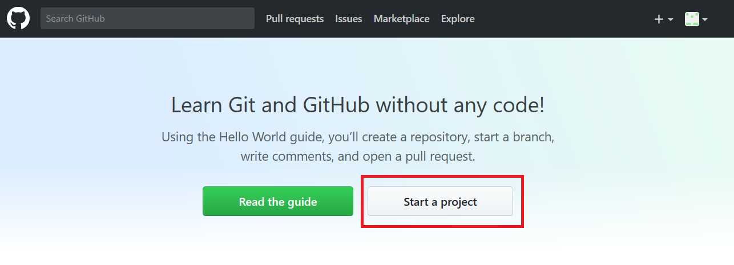Open the Marketplace link
Viewport: 734px width, 265px height.
click(401, 19)
